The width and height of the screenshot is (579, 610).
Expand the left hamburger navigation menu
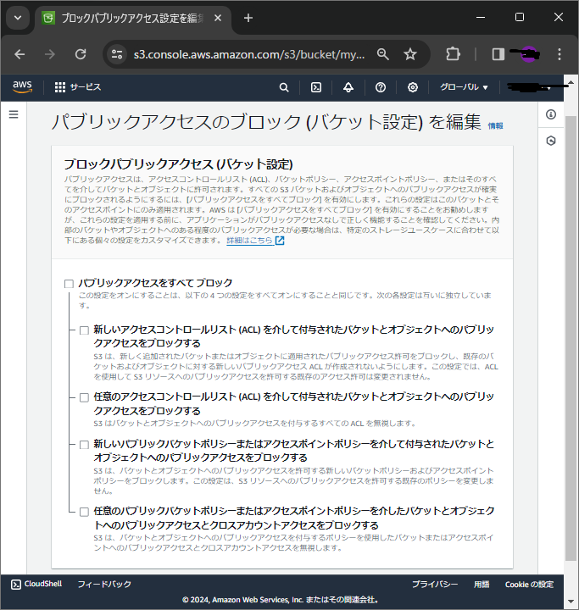(x=14, y=114)
